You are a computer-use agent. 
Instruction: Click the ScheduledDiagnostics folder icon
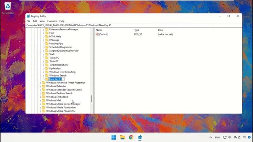tap(47, 47)
